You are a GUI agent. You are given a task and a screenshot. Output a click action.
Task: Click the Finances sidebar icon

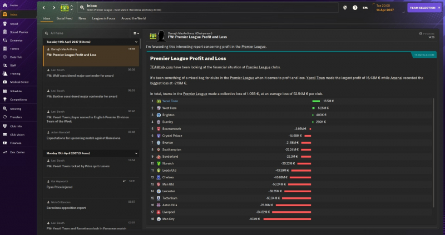coord(4,143)
